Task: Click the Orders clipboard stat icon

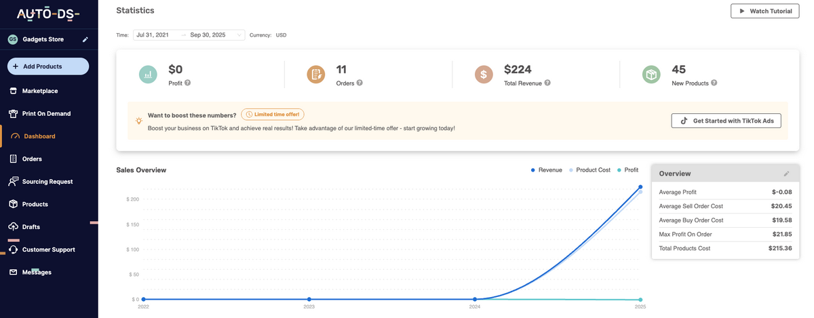Action: [316, 75]
